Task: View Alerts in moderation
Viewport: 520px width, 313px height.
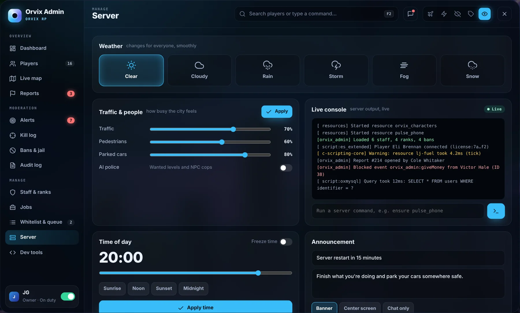Action: [x=42, y=120]
